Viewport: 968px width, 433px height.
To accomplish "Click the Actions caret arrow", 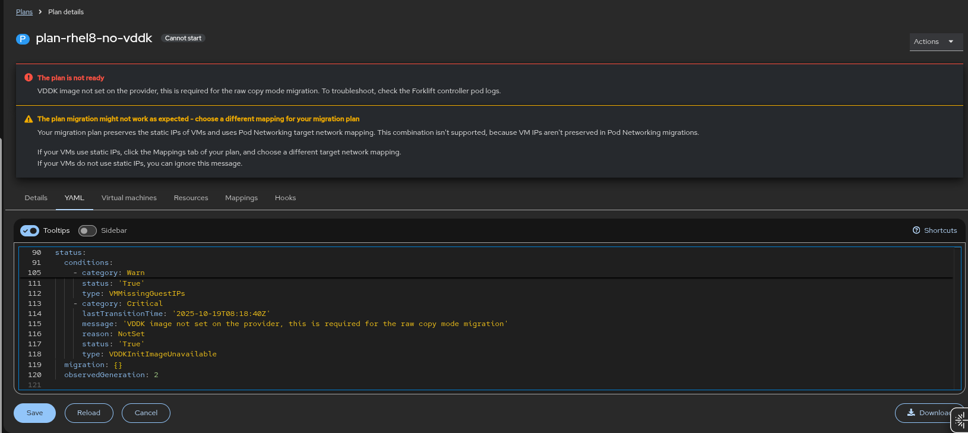I will (x=951, y=42).
